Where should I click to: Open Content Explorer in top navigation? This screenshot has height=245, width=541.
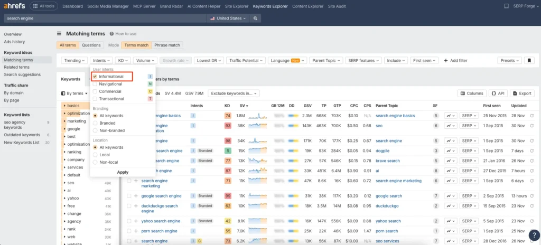pyautogui.click(x=308, y=6)
